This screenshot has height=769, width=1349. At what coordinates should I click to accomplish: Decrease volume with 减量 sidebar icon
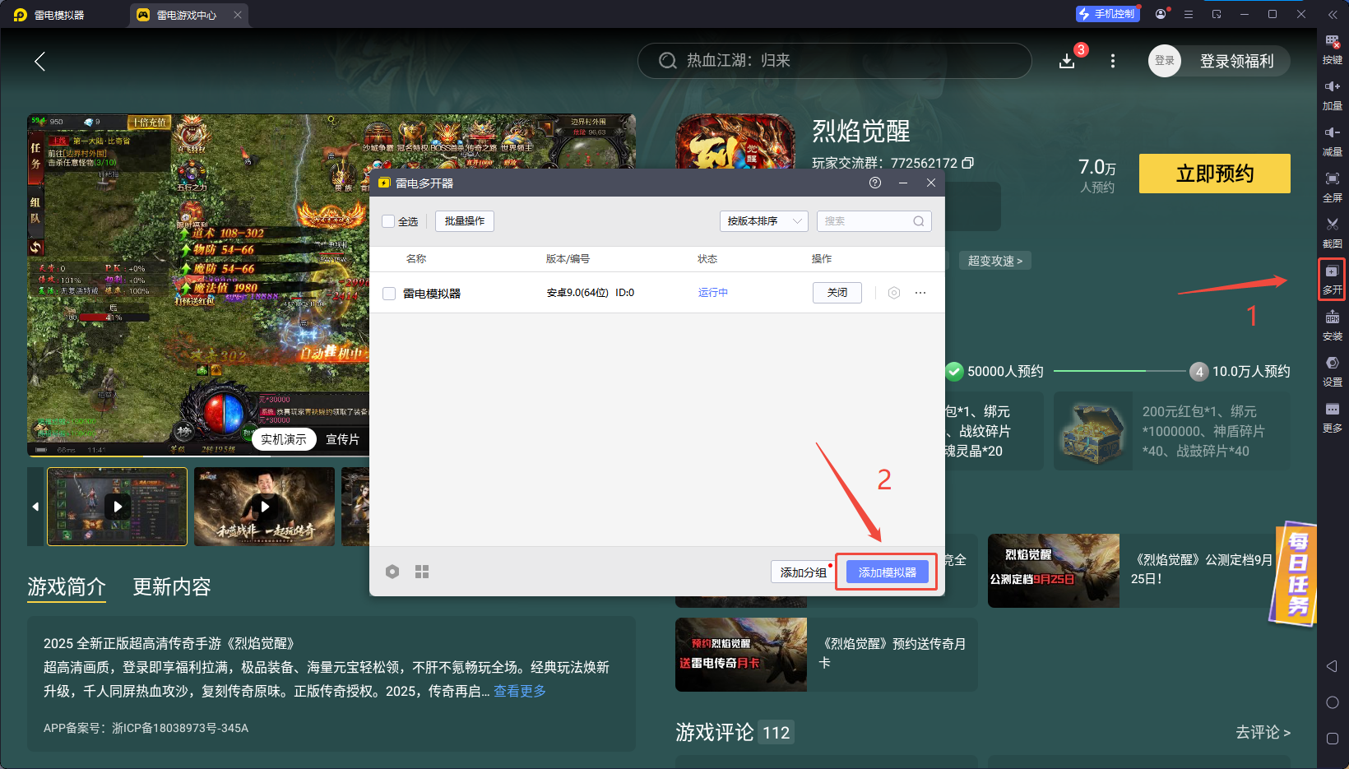(1332, 141)
